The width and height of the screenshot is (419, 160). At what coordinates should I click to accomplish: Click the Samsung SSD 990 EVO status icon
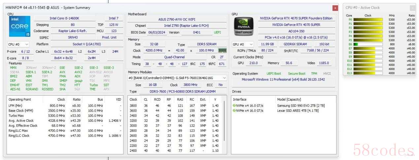(x=234, y=106)
